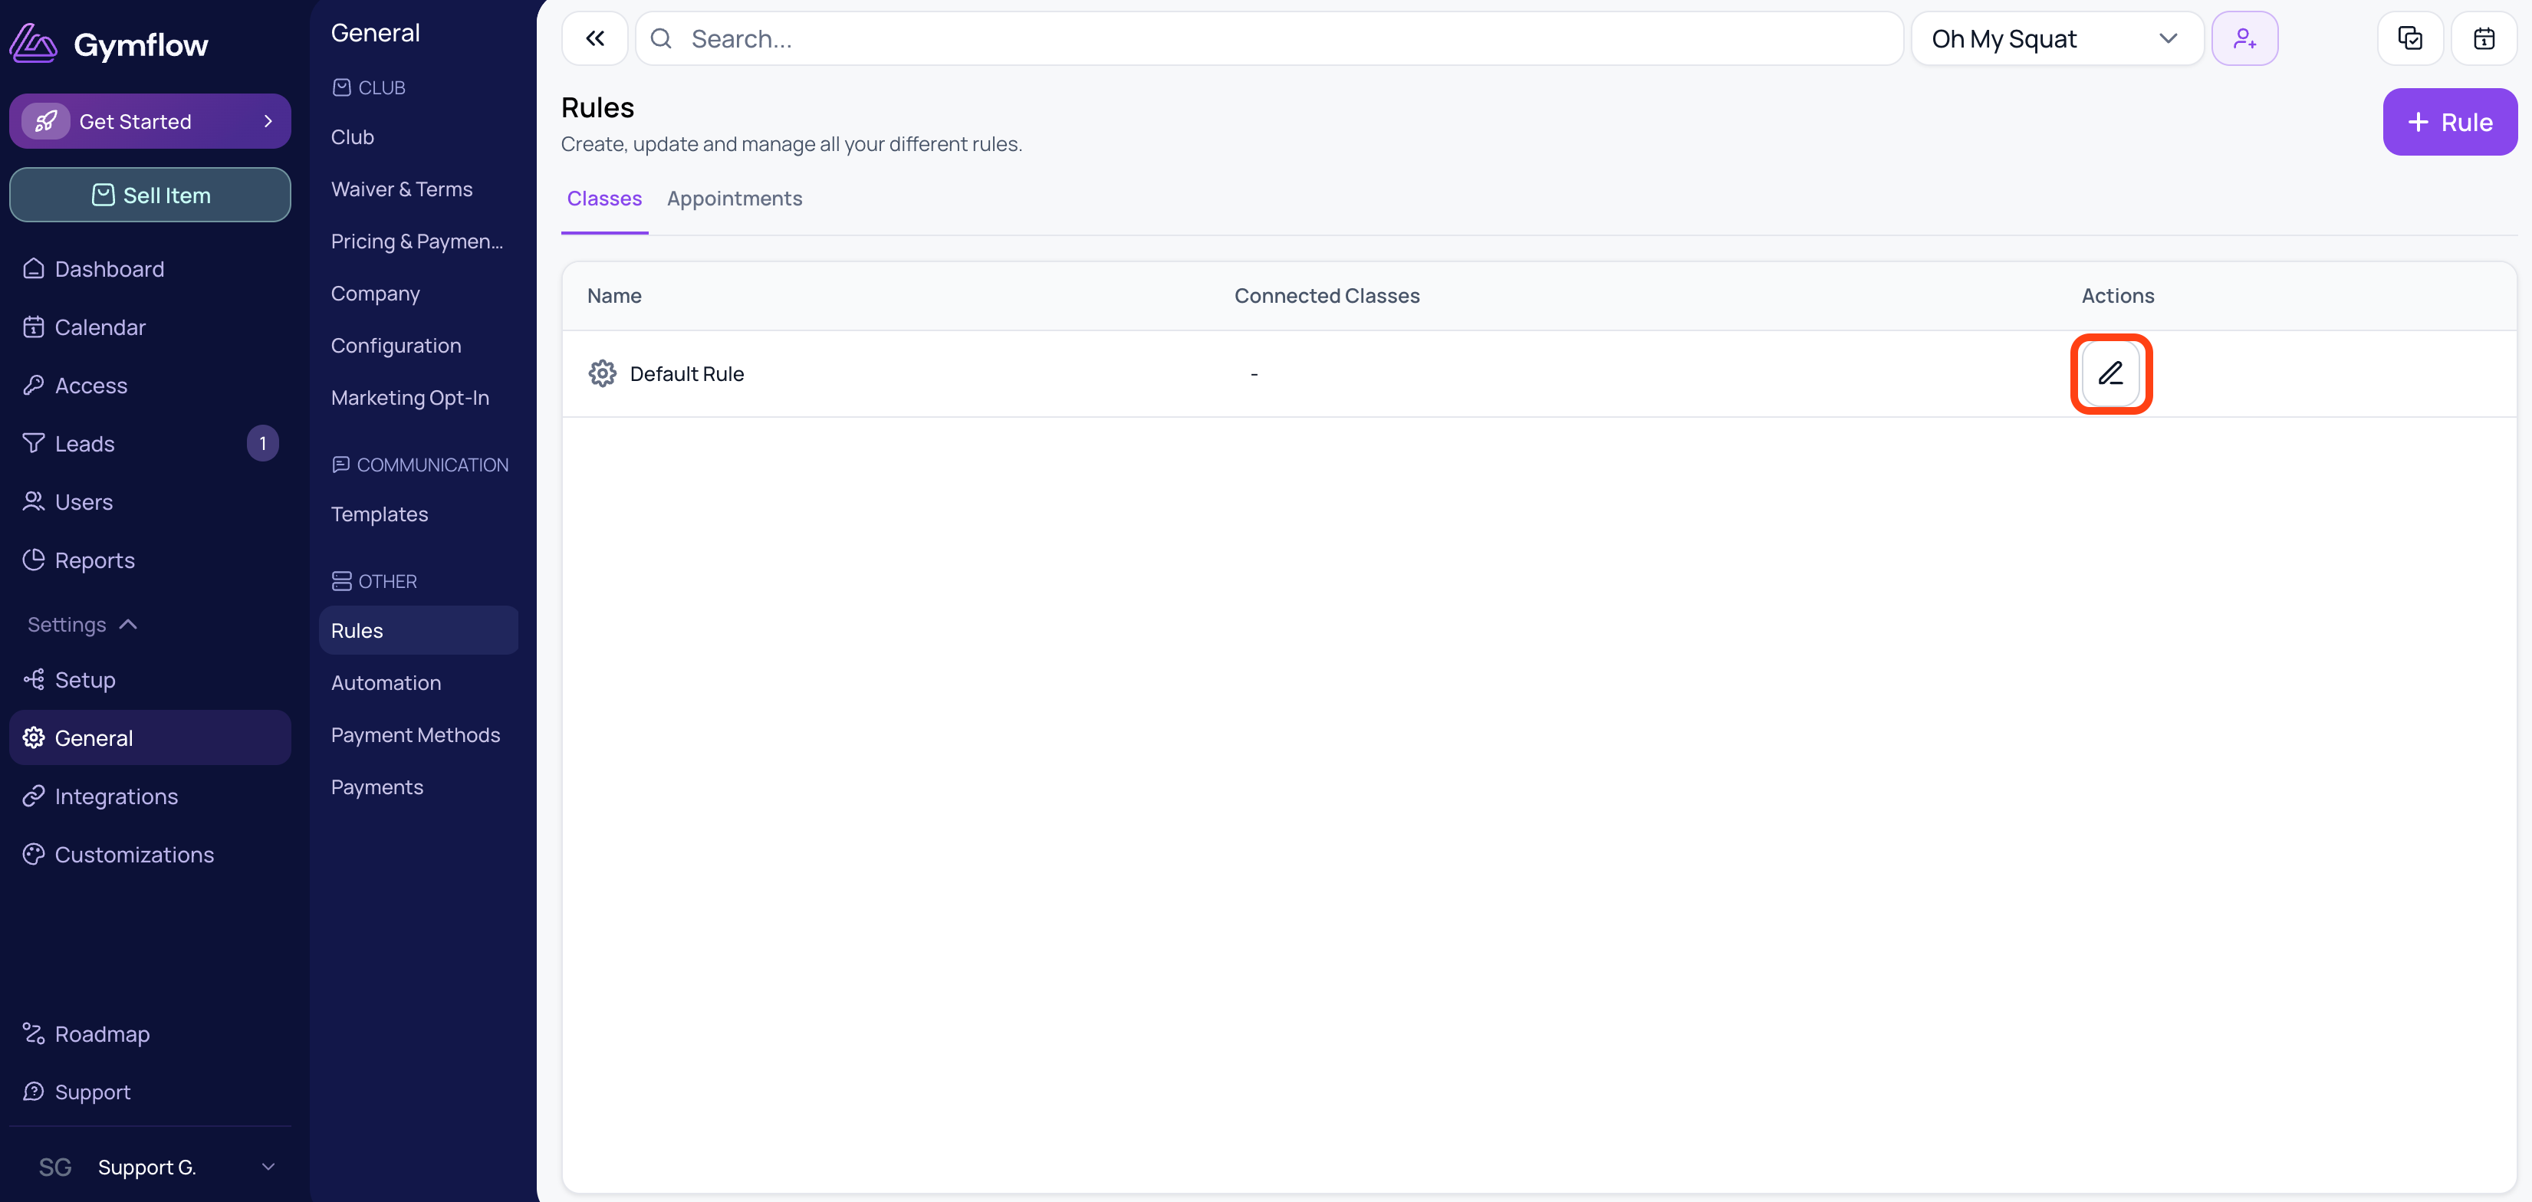Click the Sell Item button
Image resolution: width=2532 pixels, height=1202 pixels.
click(x=150, y=195)
